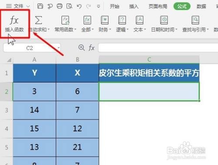Image resolution: width=218 pixels, height=165 pixels.
Task: Expand the 自动求和 dropdown arrow
Action: point(49,29)
